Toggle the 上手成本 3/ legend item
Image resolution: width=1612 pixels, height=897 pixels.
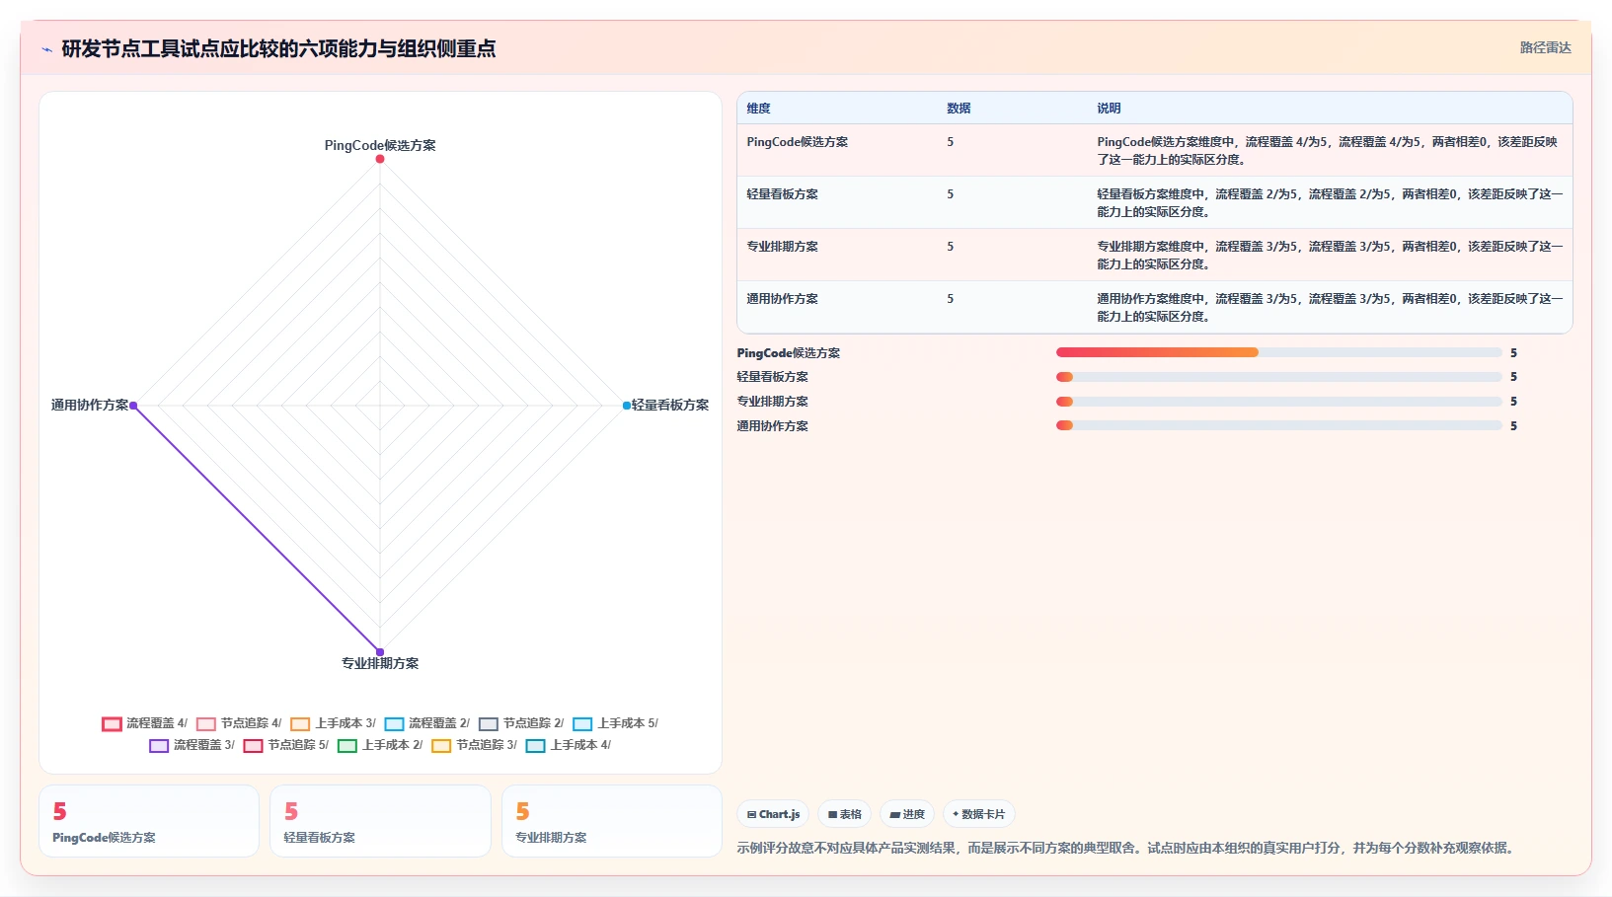[333, 723]
